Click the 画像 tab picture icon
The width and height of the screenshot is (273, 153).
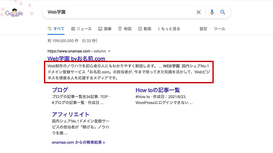(x=100, y=29)
